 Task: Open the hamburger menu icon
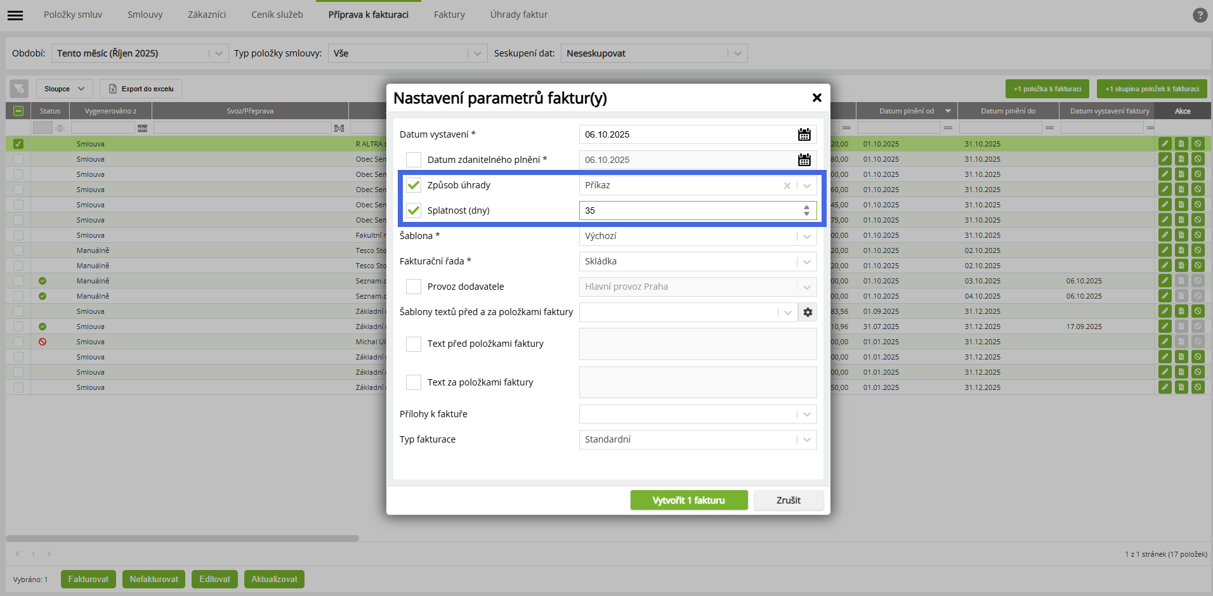pyautogui.click(x=15, y=15)
